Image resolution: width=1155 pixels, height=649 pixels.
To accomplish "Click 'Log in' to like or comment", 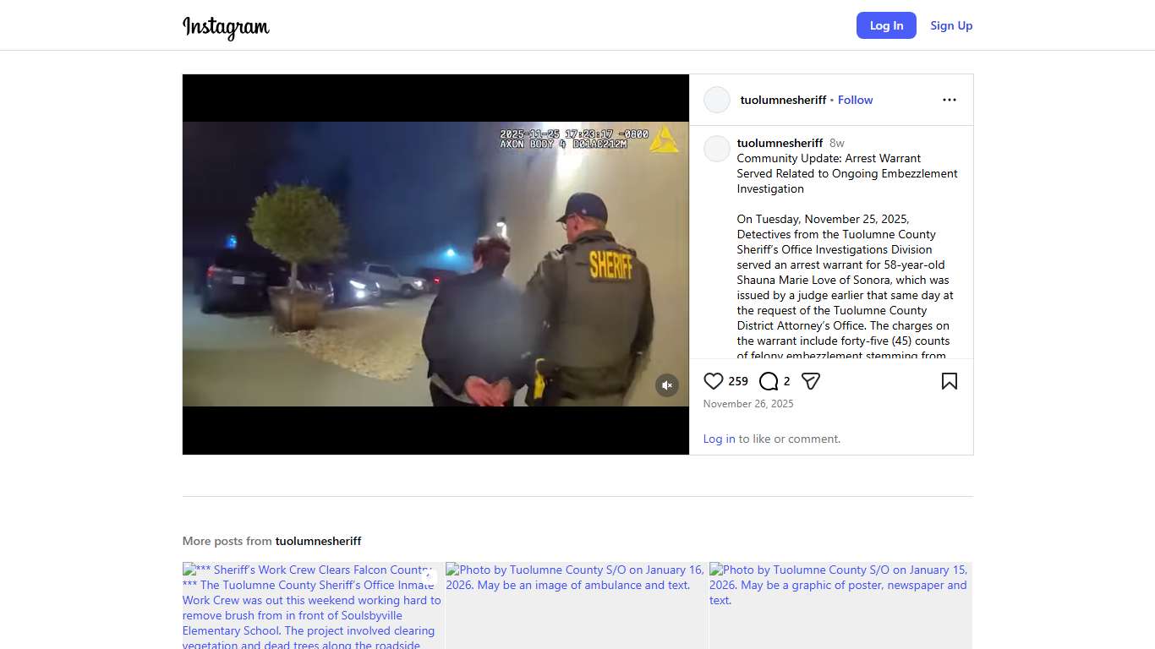I will [719, 439].
